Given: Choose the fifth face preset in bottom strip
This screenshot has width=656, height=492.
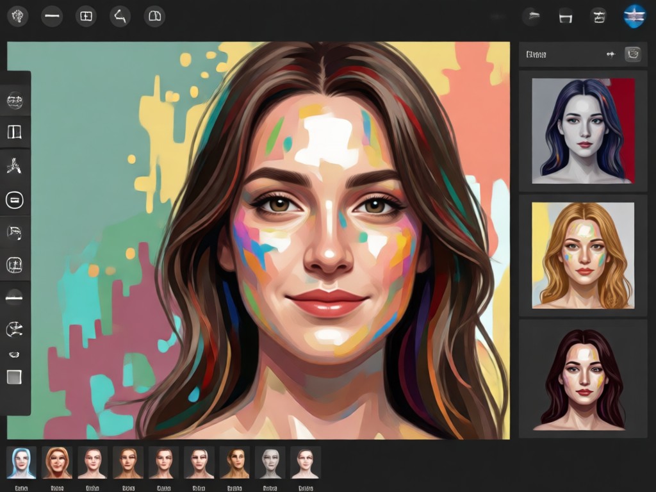Looking at the screenshot, I should 163,463.
